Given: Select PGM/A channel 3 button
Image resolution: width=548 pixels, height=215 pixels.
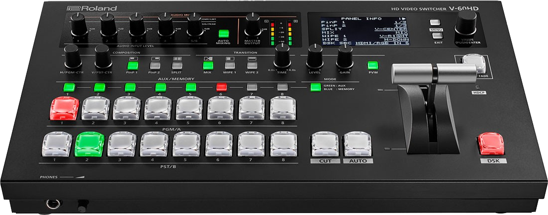Looking at the screenshot, I should tap(127, 109).
